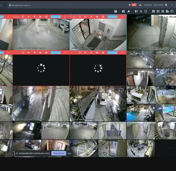Select the blue swimming pool camera feed

point(141,113)
